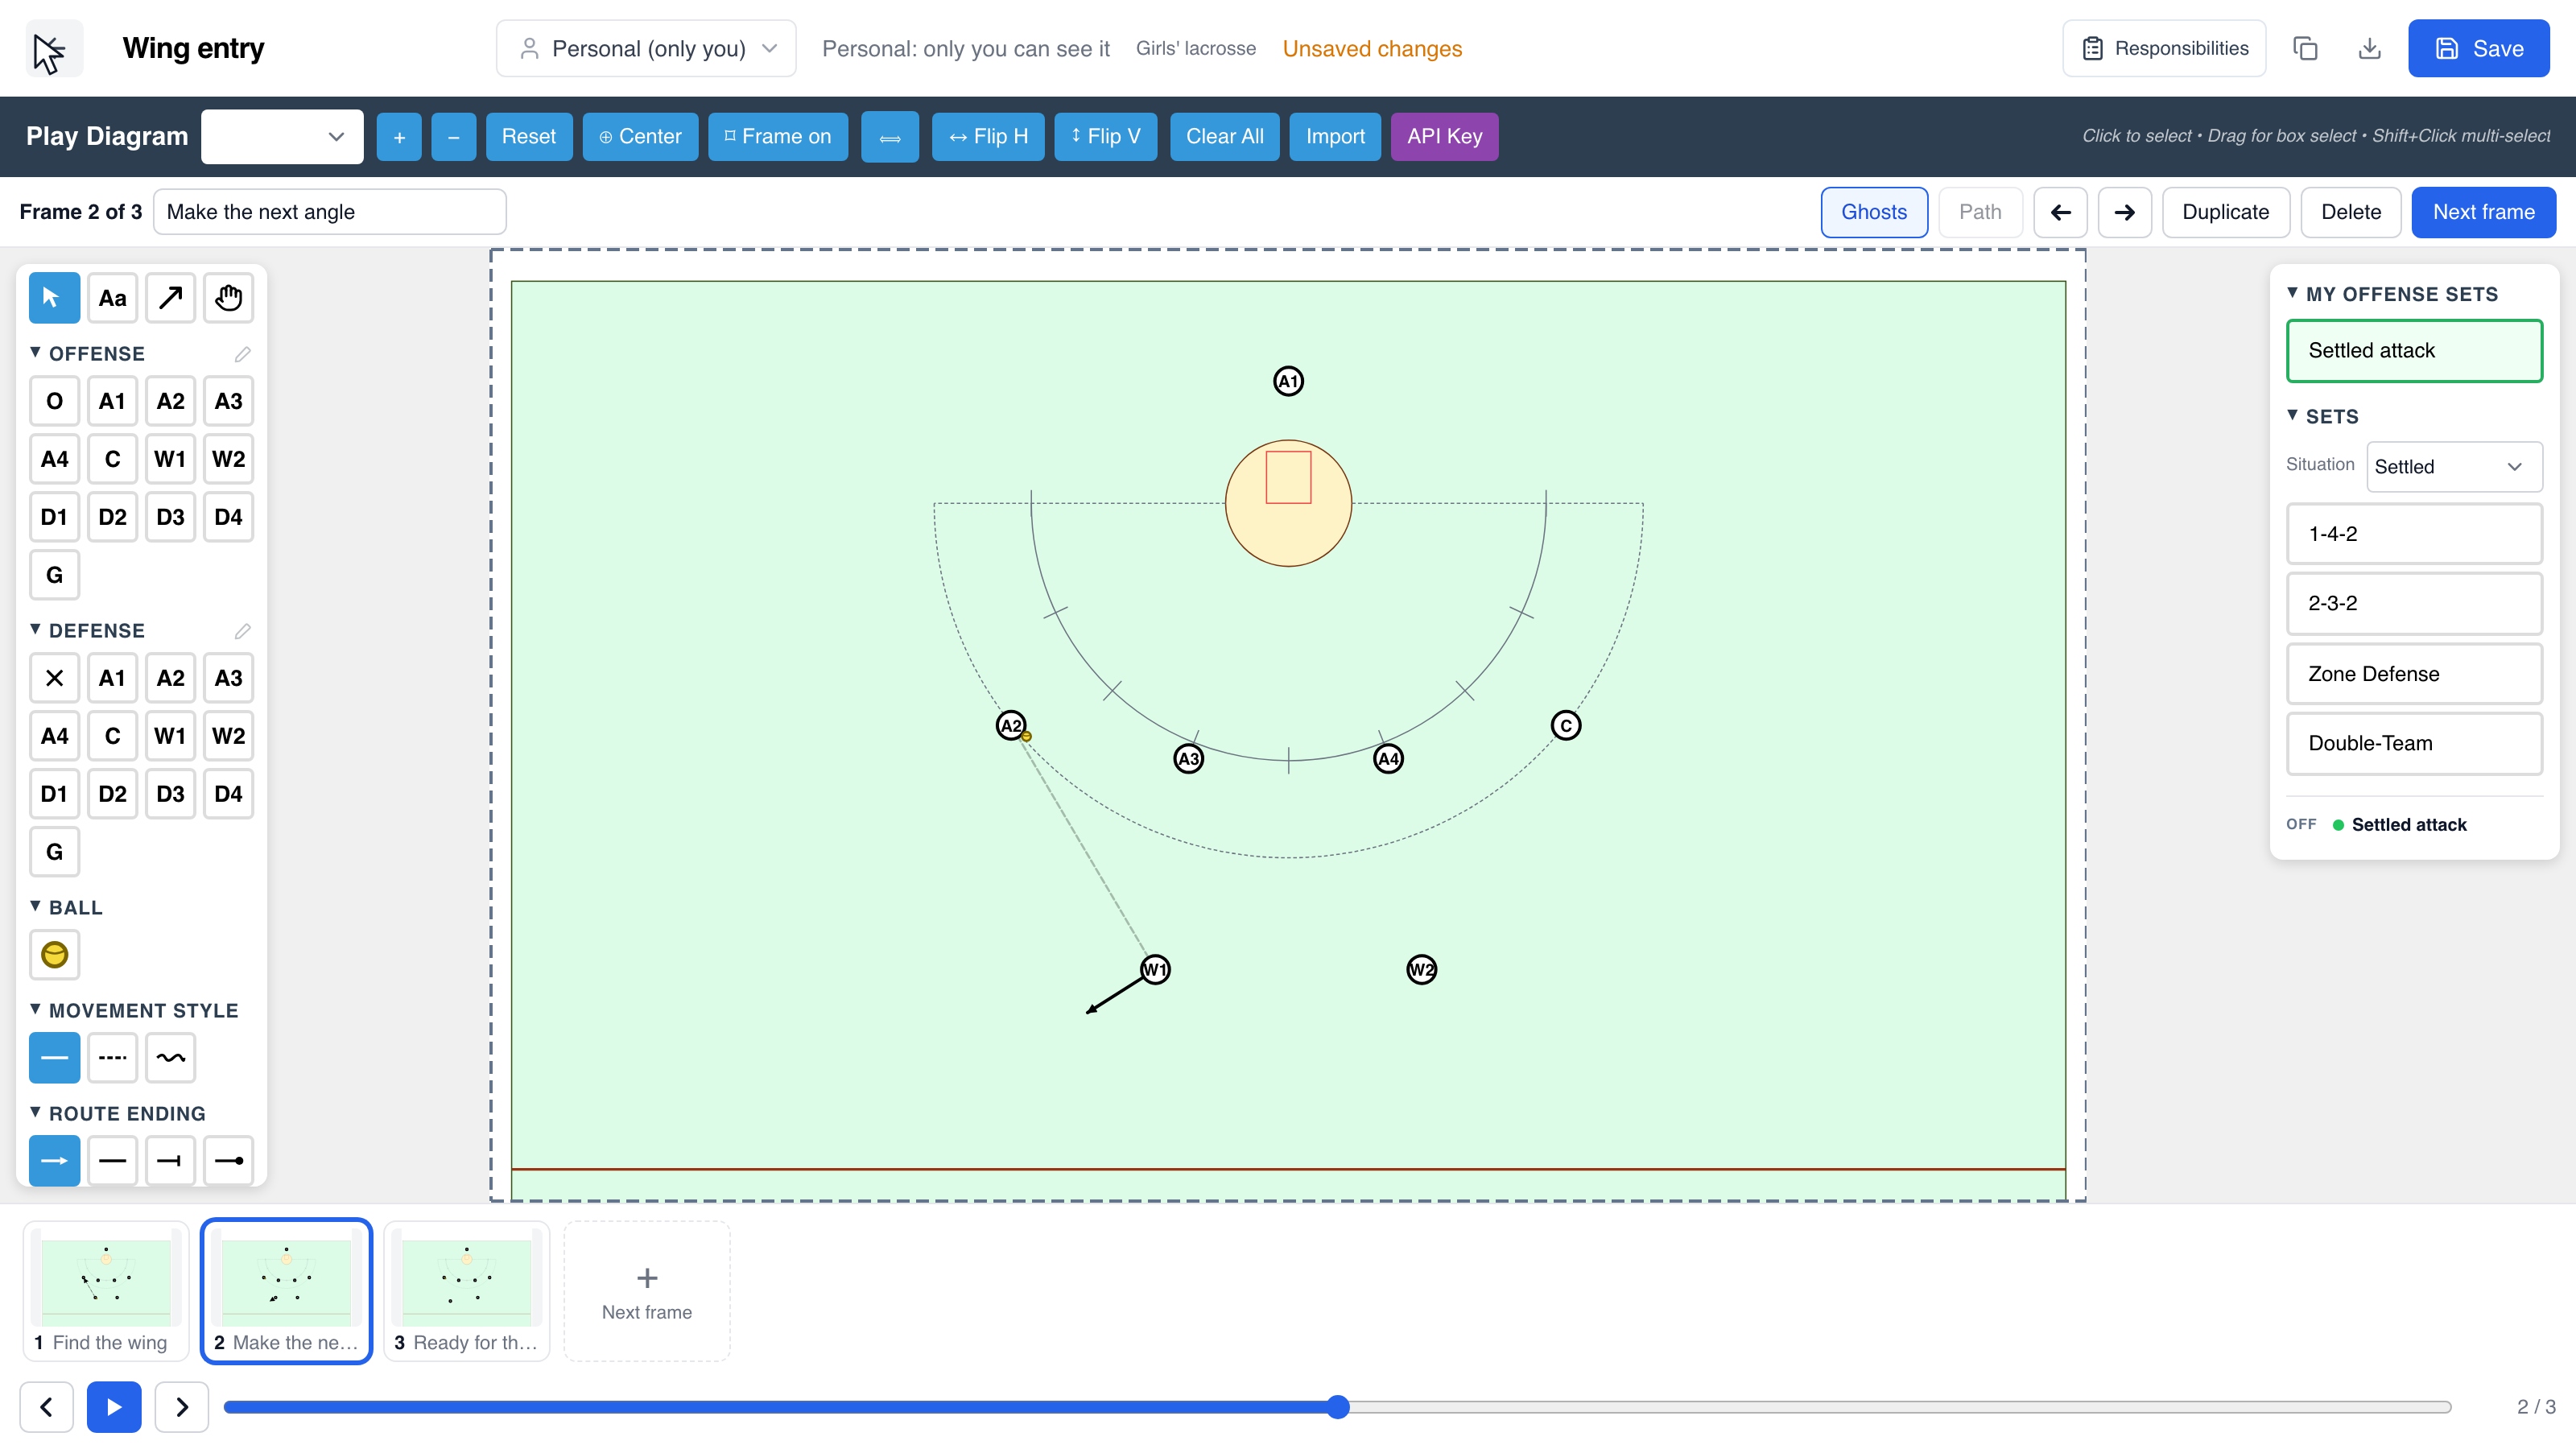
Task: Select the 1-4-2 set
Action: 2414,534
